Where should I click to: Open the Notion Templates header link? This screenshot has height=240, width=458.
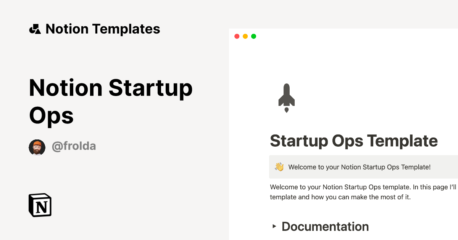point(103,29)
